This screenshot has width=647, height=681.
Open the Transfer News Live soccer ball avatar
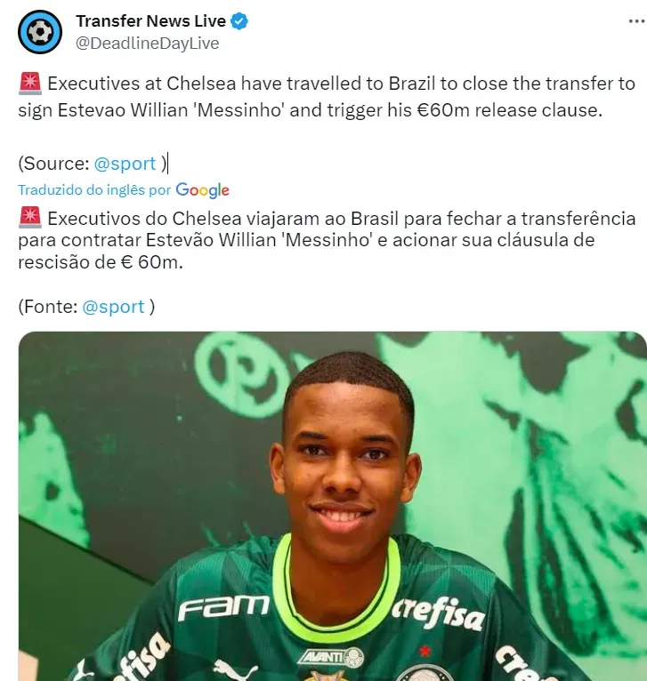[x=40, y=32]
